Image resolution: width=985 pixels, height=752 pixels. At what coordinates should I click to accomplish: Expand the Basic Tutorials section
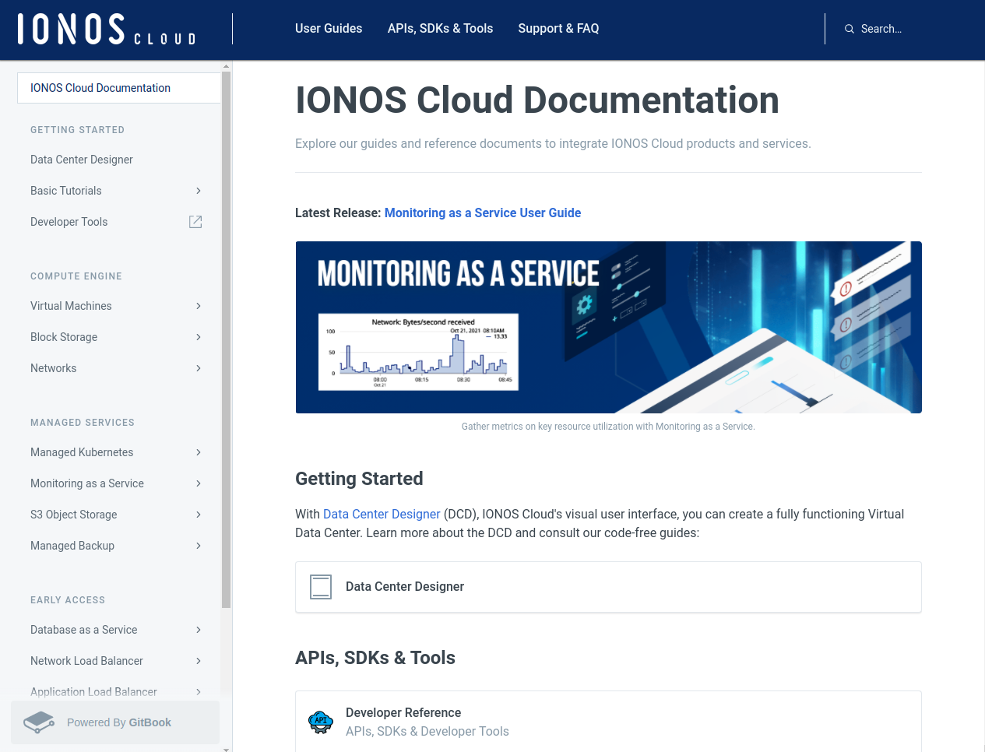199,191
